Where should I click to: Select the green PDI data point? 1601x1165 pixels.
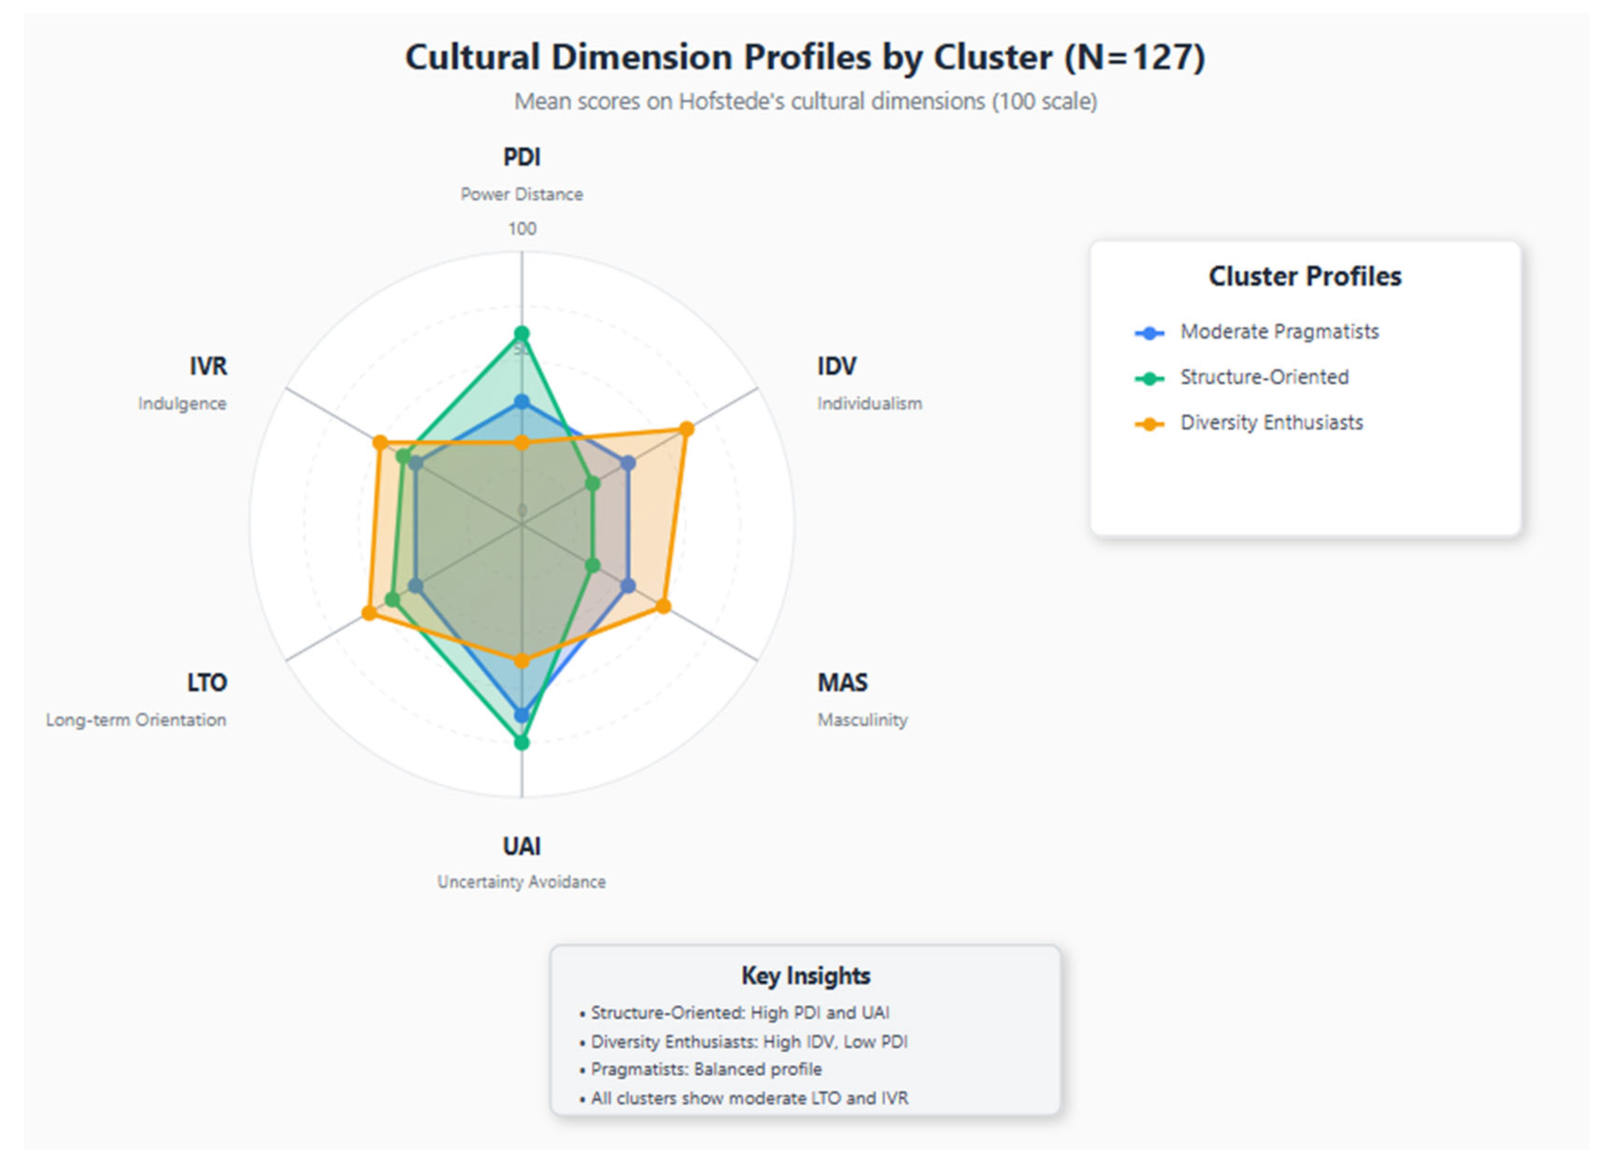(x=521, y=334)
